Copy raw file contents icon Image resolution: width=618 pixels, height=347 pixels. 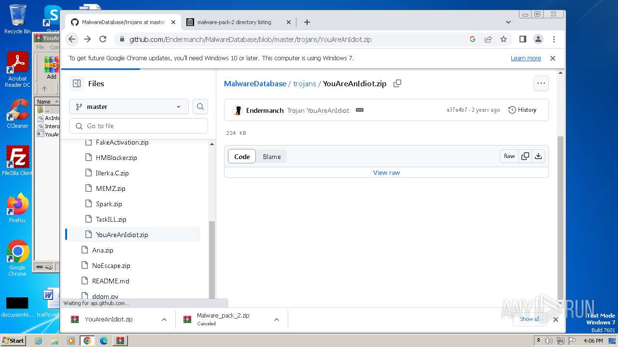pyautogui.click(x=525, y=156)
